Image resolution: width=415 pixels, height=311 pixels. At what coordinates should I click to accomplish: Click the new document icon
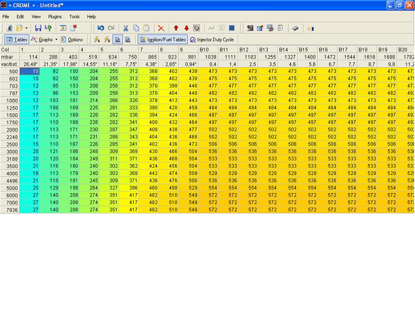(x=9, y=28)
